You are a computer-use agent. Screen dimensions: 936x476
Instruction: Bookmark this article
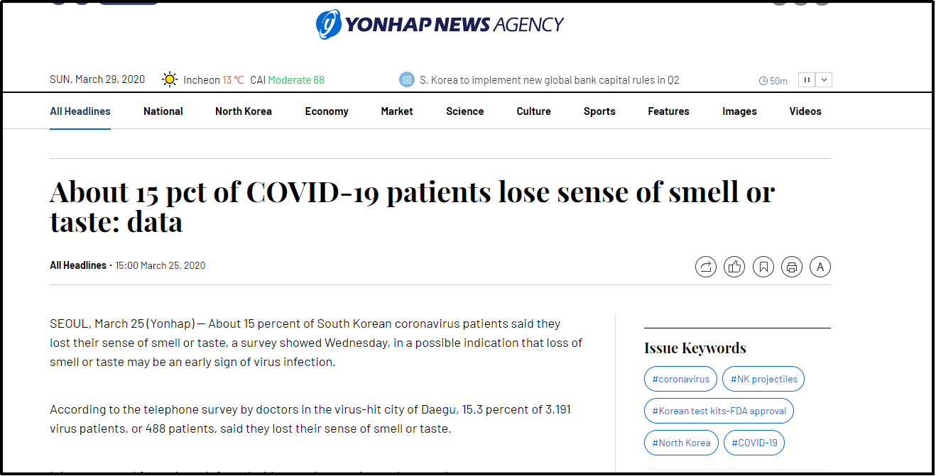click(763, 267)
